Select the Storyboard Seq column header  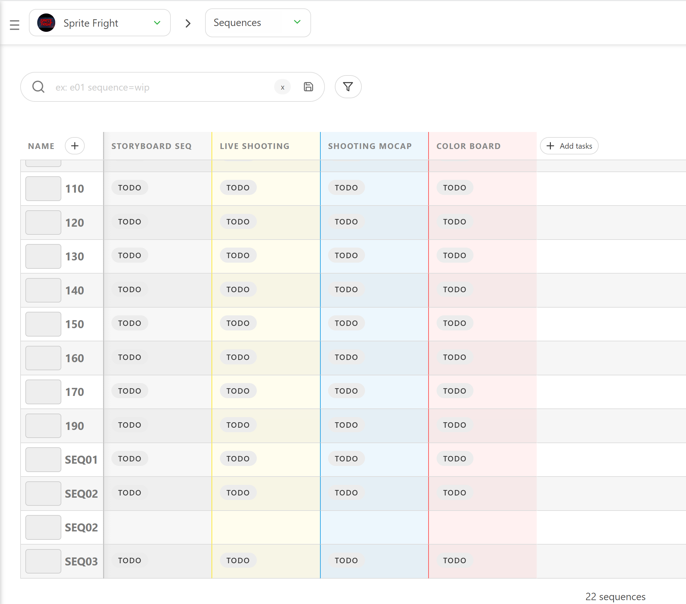coord(151,146)
